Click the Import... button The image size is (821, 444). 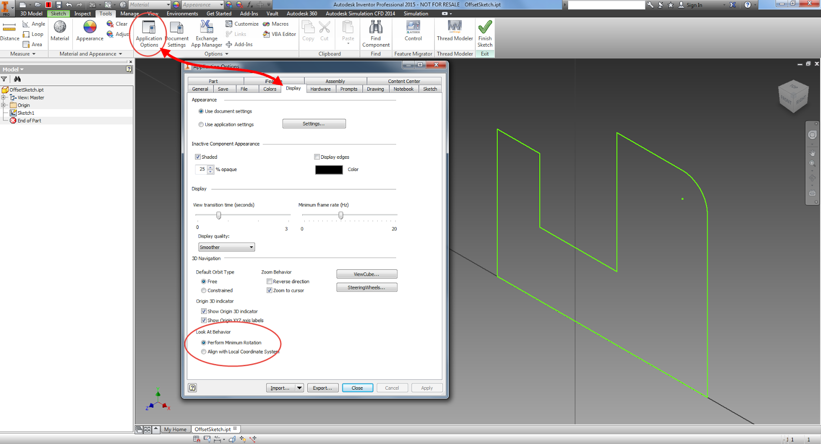point(281,388)
